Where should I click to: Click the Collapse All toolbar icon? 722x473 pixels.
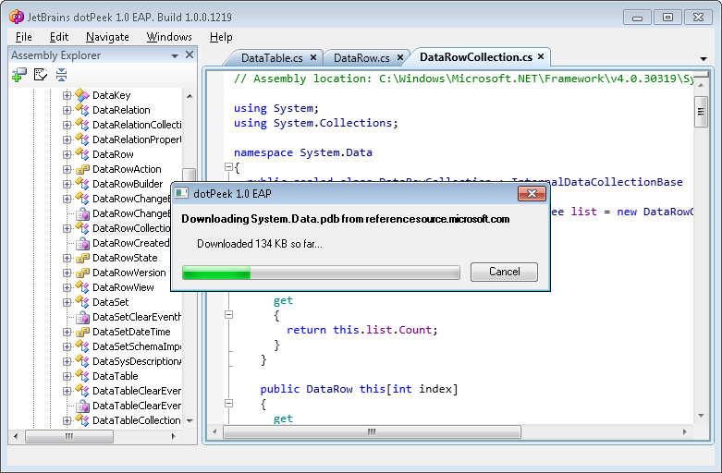(x=61, y=75)
